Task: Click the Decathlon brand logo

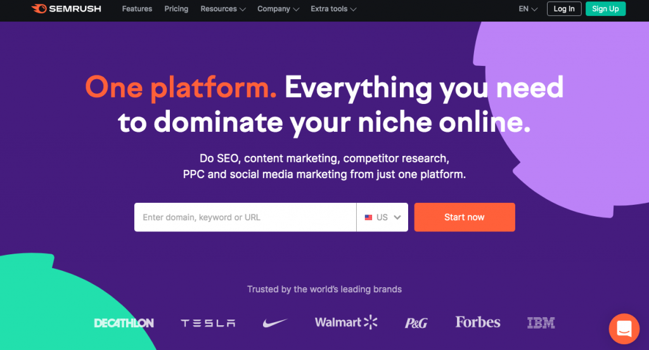Action: pos(124,323)
